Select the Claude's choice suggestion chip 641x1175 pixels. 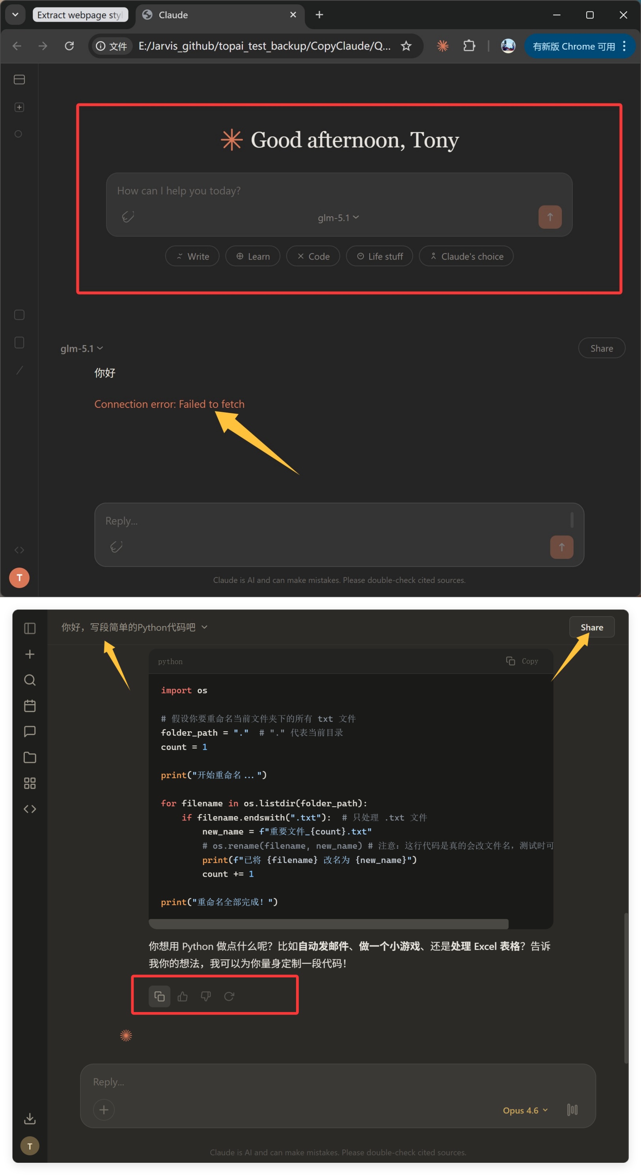[x=466, y=256]
